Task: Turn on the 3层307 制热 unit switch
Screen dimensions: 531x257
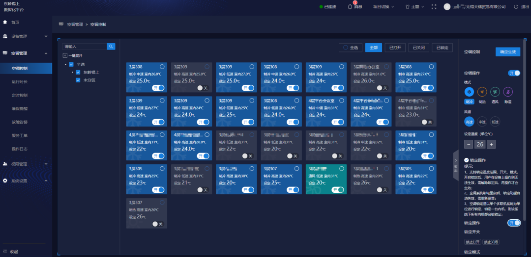Action: (x=158, y=224)
